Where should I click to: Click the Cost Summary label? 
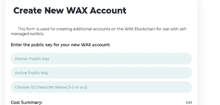tap(26, 103)
